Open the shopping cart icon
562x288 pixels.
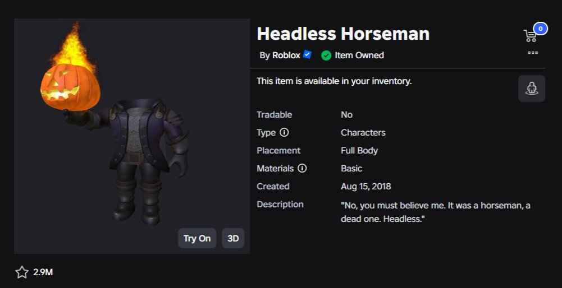pos(530,36)
